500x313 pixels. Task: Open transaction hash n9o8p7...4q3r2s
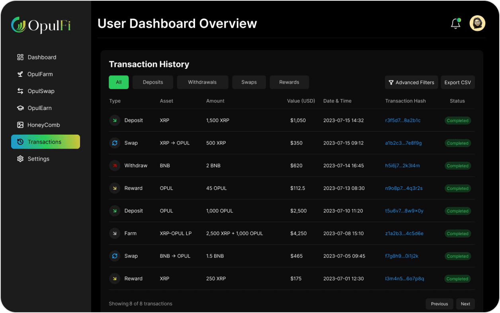(x=404, y=188)
